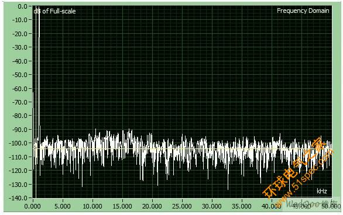Screen dimensions: 343x215
Task: Click the 'Frequency Domain' title label
Action: (303, 11)
